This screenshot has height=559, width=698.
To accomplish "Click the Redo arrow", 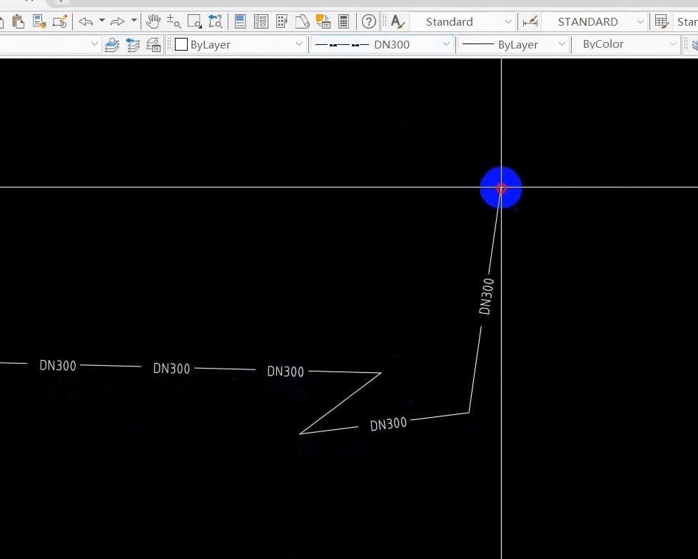I will click(x=117, y=21).
